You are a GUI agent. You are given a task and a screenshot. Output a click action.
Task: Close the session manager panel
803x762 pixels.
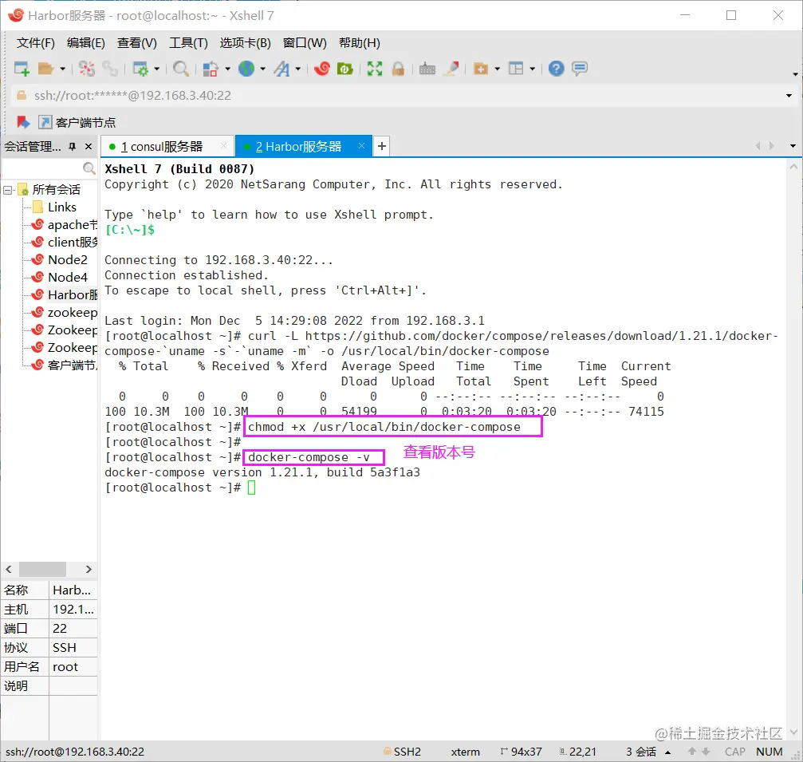89,147
